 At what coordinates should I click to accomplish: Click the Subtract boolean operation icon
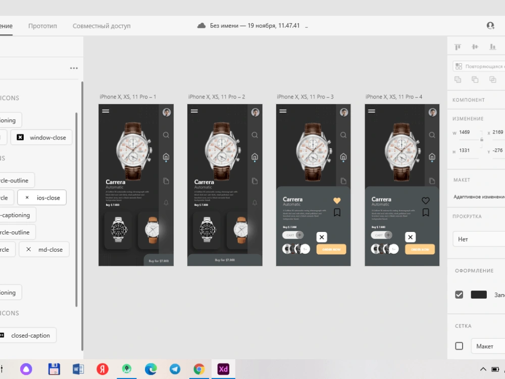(475, 79)
